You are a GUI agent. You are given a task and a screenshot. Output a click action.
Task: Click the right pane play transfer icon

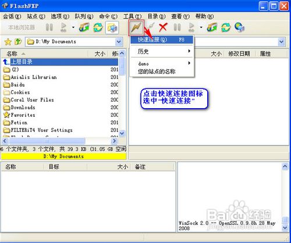191,27
